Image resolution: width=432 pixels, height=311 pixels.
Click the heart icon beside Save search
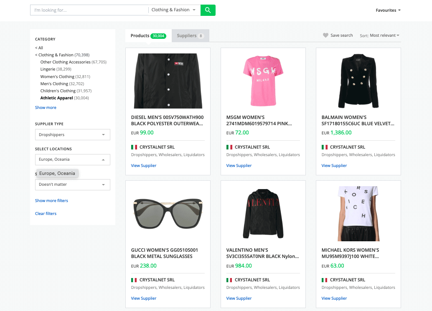[x=325, y=35]
